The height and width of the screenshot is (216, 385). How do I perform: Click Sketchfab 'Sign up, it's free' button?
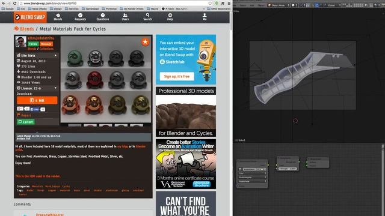177,76
